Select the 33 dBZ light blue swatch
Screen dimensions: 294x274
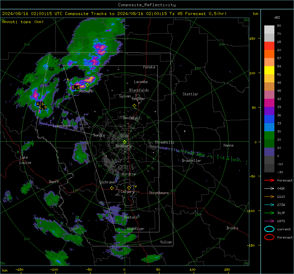pyautogui.click(x=269, y=127)
